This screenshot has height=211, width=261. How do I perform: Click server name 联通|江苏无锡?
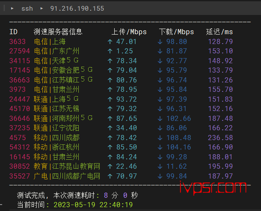[x=56, y=109]
